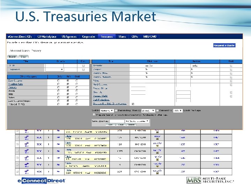Open the price detail icon in the 1.75 coupon row
Screen dimensions: 251x188
pyautogui.click(x=157, y=139)
